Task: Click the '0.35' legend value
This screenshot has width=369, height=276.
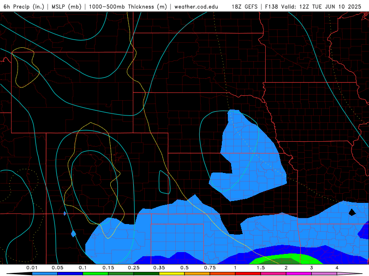Action: click(159, 268)
